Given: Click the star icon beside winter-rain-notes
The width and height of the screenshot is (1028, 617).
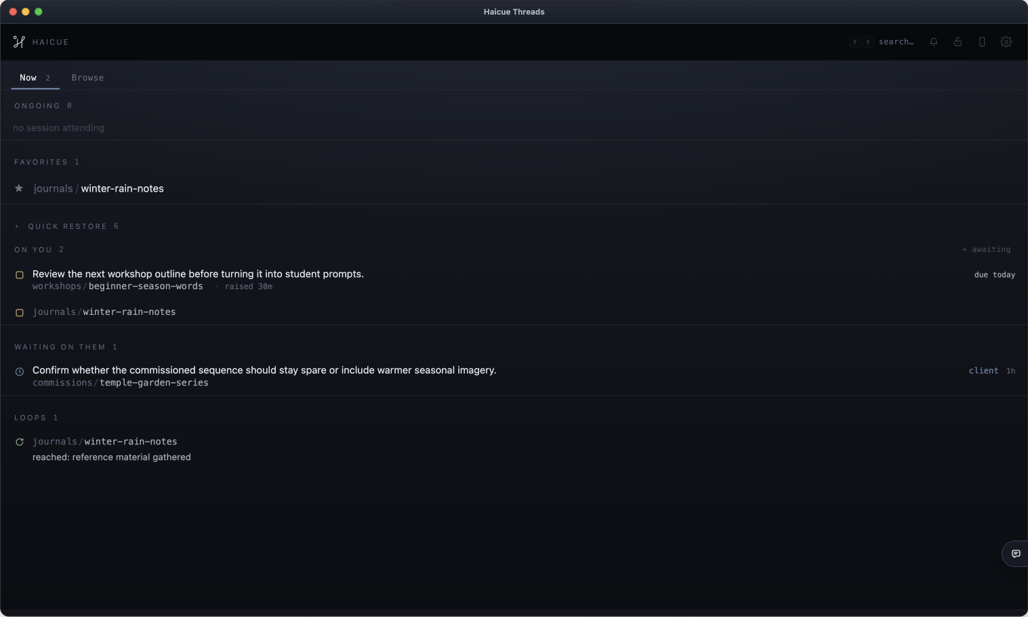Looking at the screenshot, I should click(x=19, y=188).
